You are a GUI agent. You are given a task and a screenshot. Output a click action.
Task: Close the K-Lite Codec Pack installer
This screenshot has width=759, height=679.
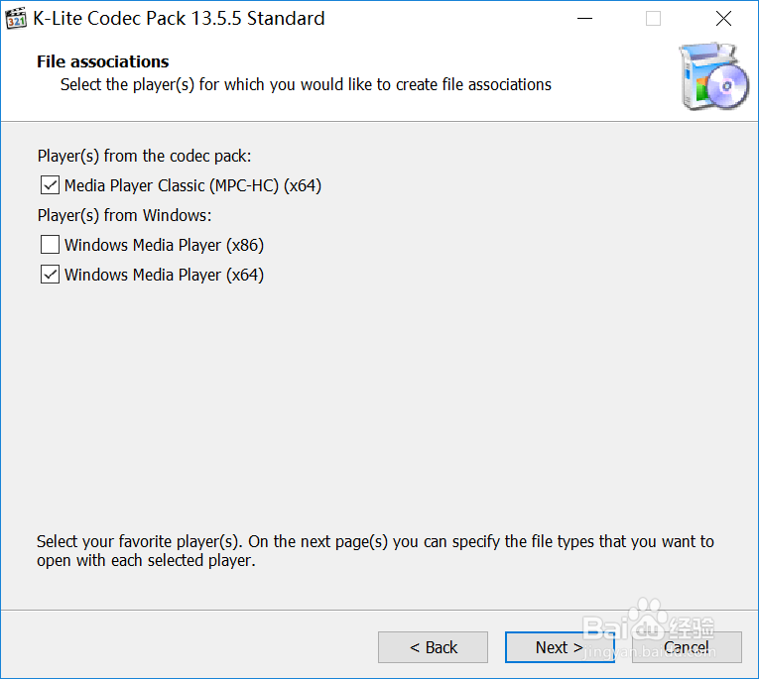(x=724, y=18)
